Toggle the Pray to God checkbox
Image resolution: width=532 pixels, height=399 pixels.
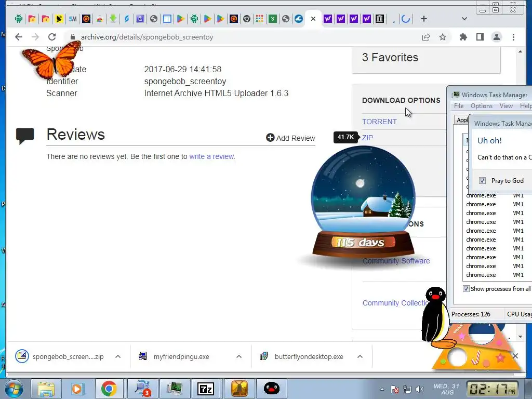(x=482, y=180)
